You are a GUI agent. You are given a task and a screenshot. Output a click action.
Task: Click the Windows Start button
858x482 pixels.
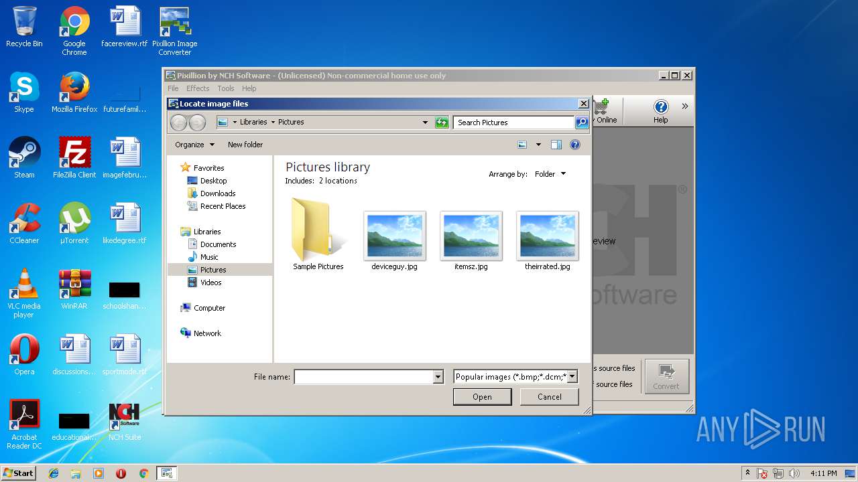19,473
